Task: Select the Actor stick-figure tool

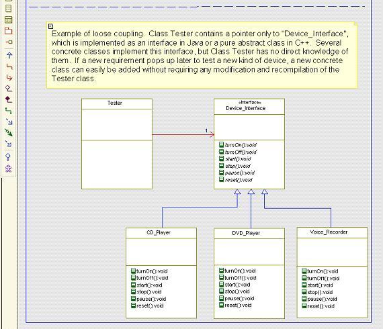Action: 9,169
